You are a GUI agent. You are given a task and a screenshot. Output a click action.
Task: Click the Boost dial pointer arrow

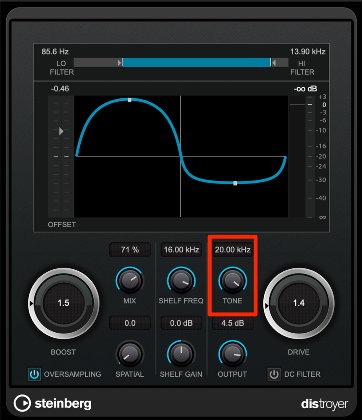(x=31, y=304)
